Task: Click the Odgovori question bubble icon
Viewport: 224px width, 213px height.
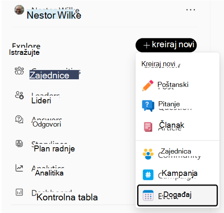Action: 19,119
